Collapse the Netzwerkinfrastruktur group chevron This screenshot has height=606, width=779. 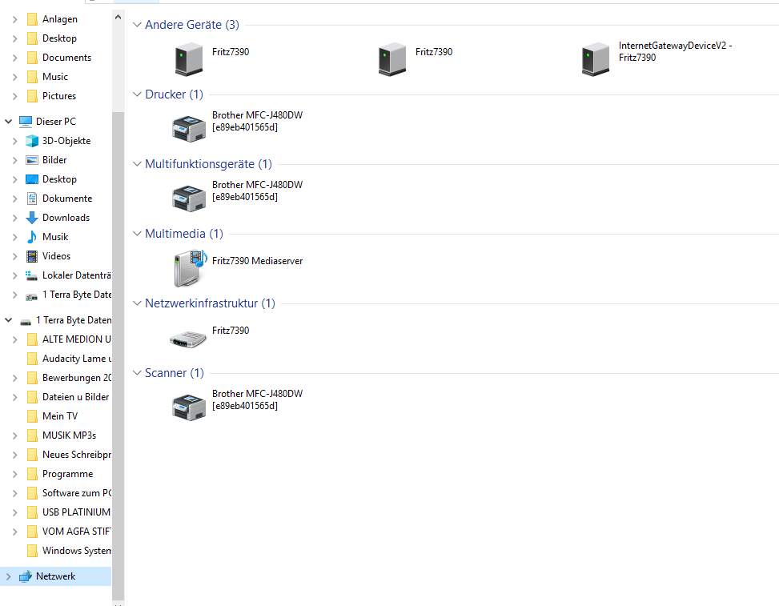(x=137, y=303)
